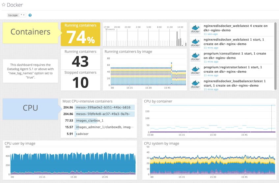Click the 15.57 CPU value for images_adminer_1
The height and width of the screenshot is (183, 279).
69,127
